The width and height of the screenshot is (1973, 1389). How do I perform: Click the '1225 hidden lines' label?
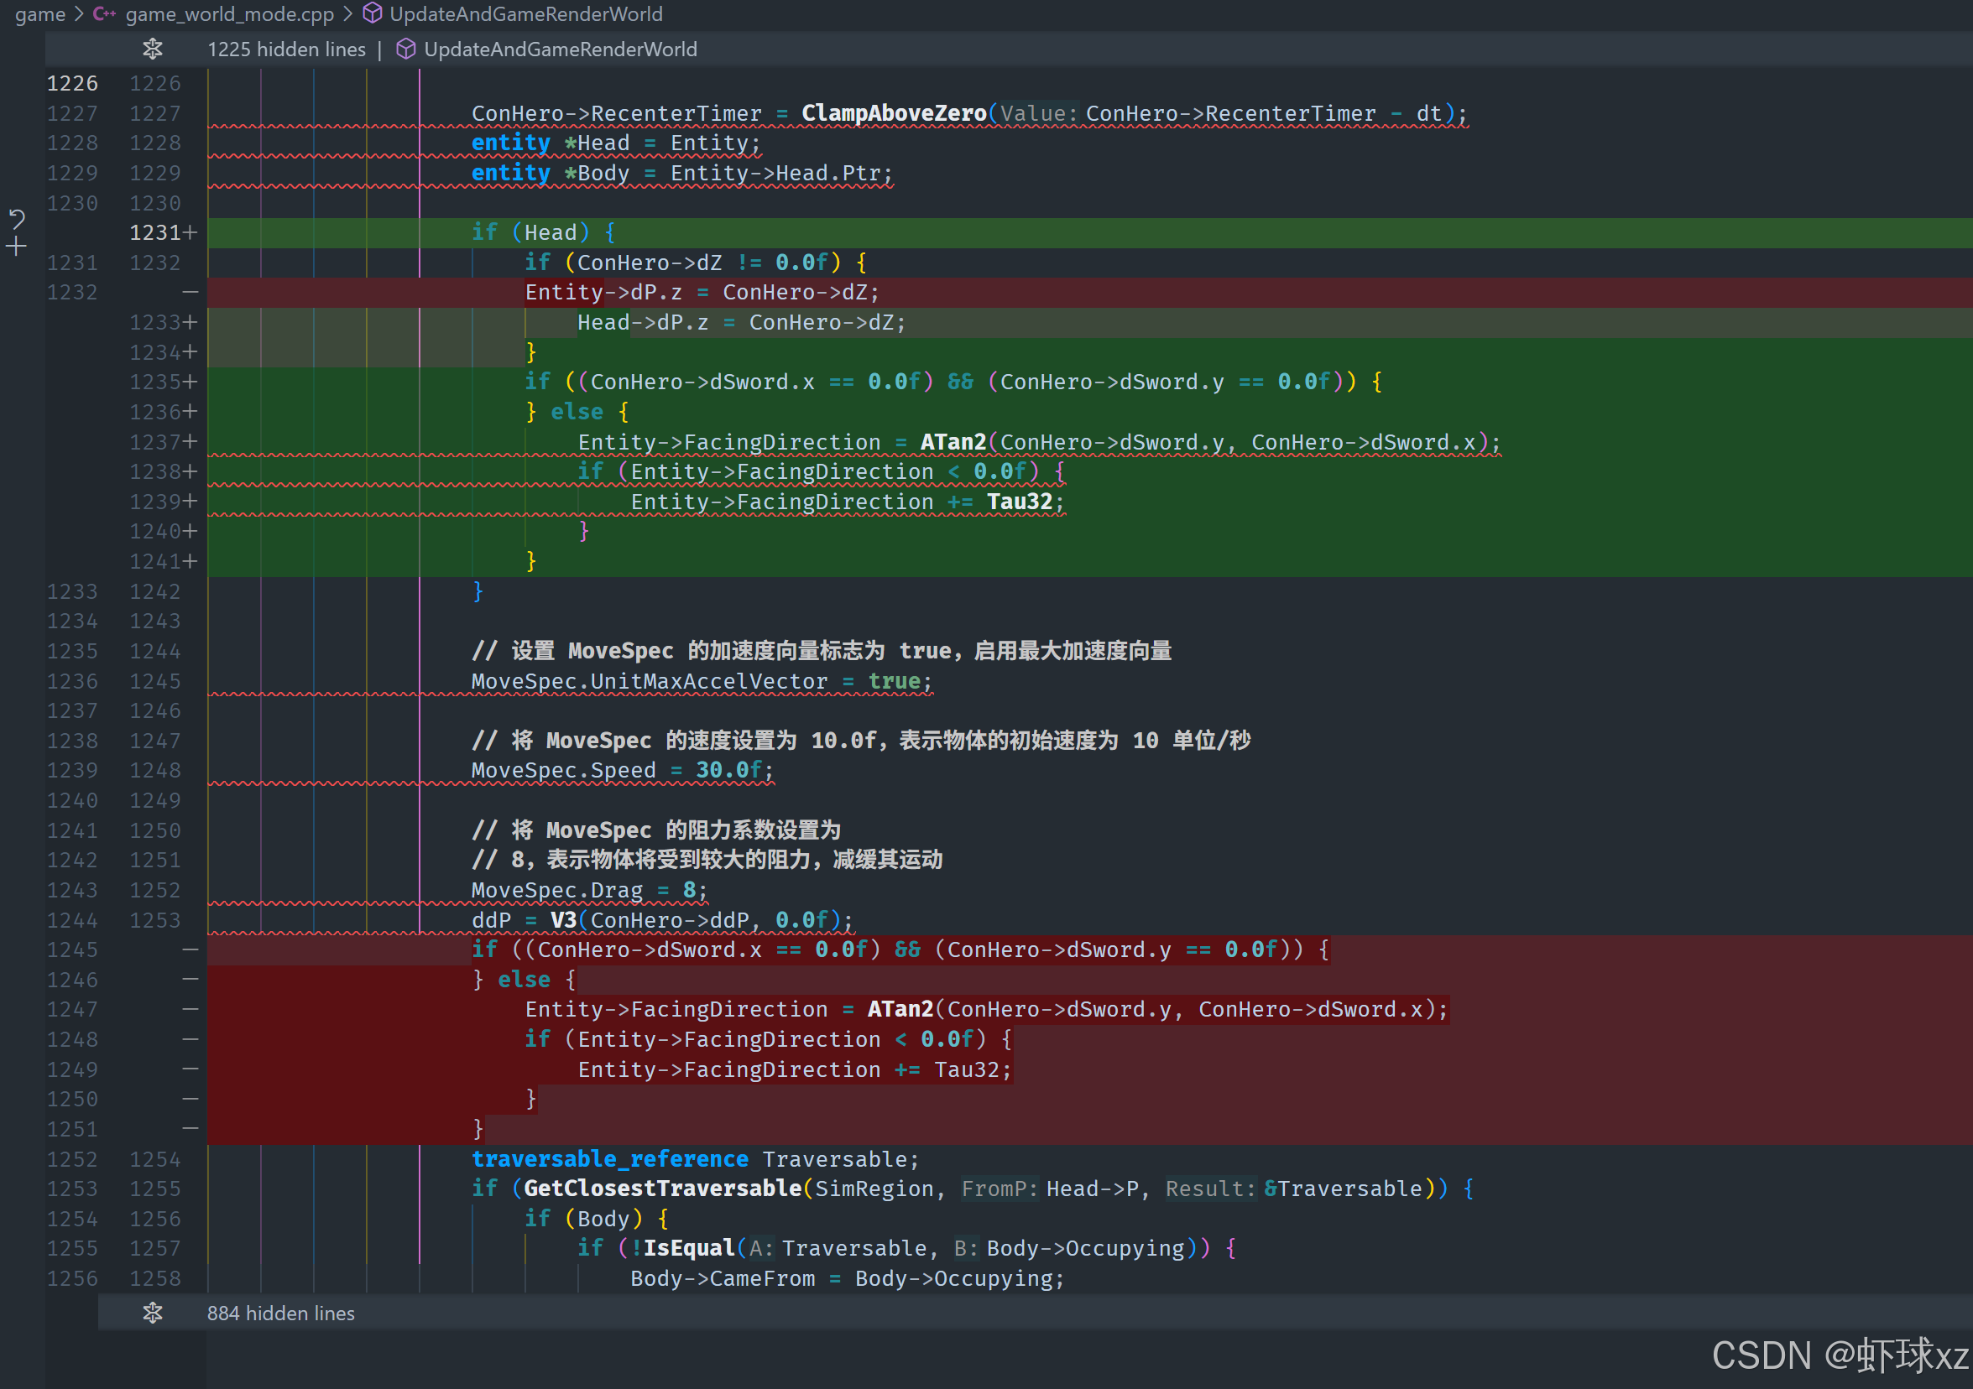pos(286,49)
